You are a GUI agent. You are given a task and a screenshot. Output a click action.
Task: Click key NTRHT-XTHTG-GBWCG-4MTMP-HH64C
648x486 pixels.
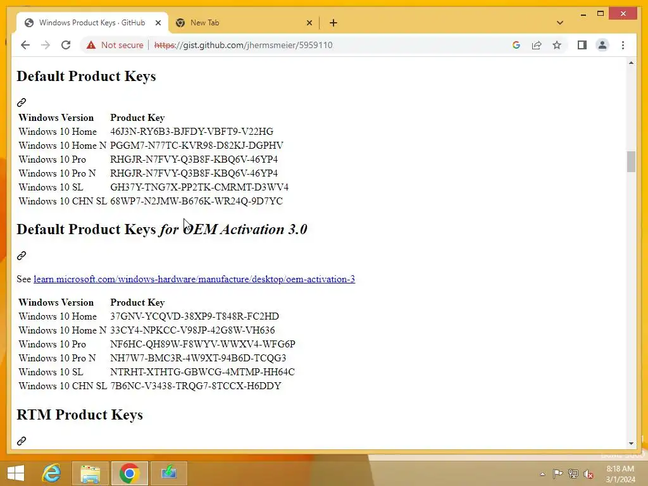pyautogui.click(x=202, y=372)
